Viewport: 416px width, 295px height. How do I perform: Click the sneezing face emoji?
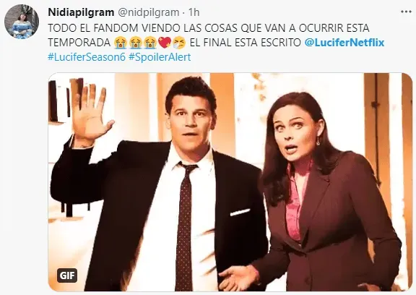pos(179,43)
